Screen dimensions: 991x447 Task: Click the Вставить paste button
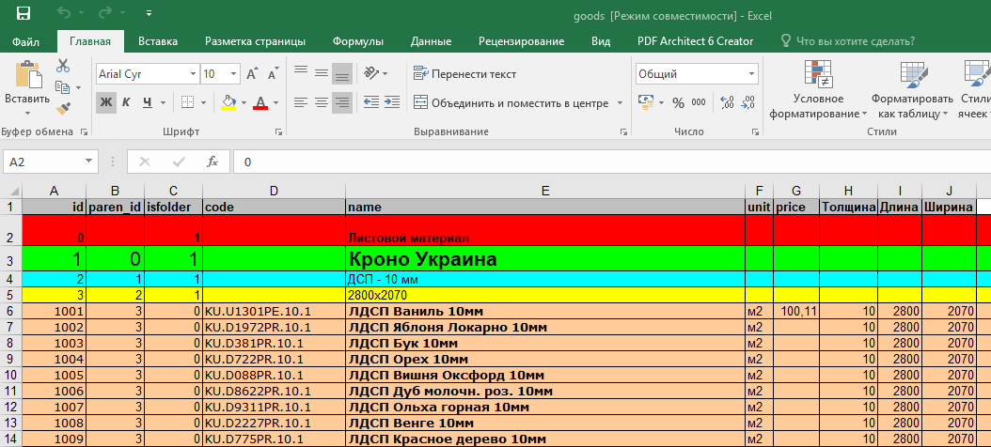(27, 88)
